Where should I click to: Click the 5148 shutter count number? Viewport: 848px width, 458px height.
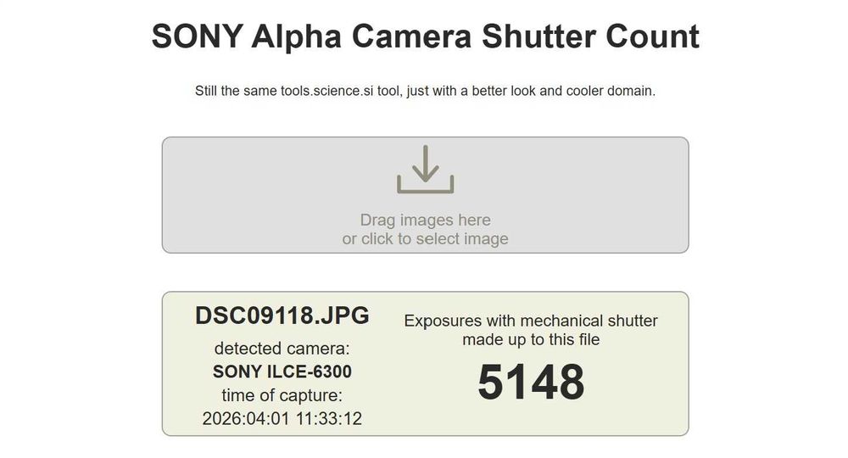point(531,383)
